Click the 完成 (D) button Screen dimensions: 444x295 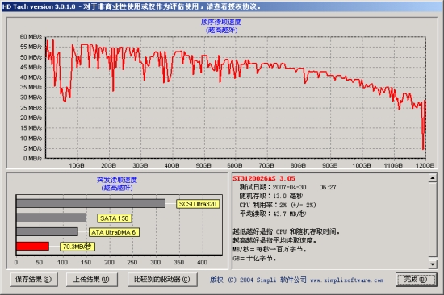click(416, 280)
